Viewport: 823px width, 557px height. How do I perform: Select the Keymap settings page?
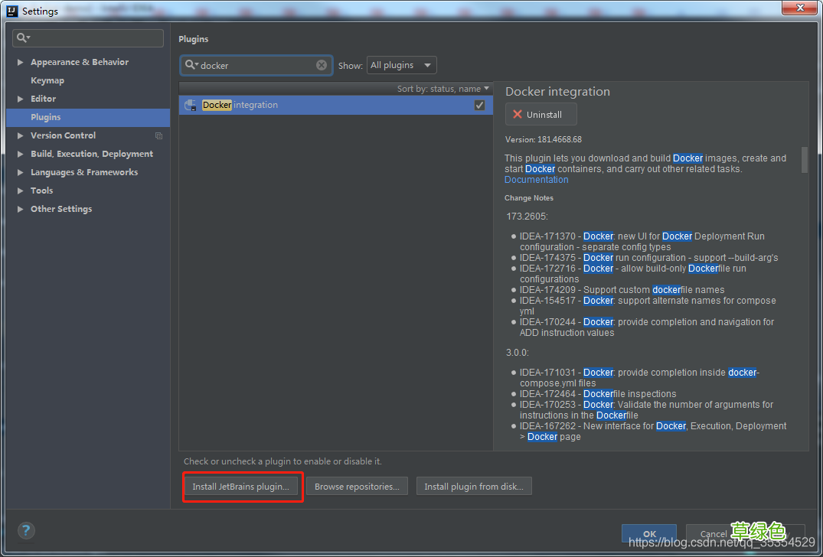(47, 80)
